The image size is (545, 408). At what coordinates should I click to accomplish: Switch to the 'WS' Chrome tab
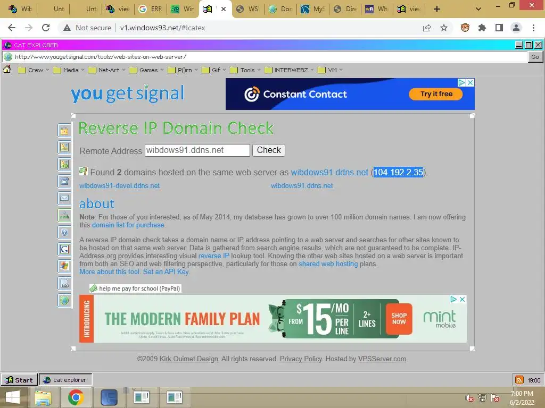coord(248,9)
